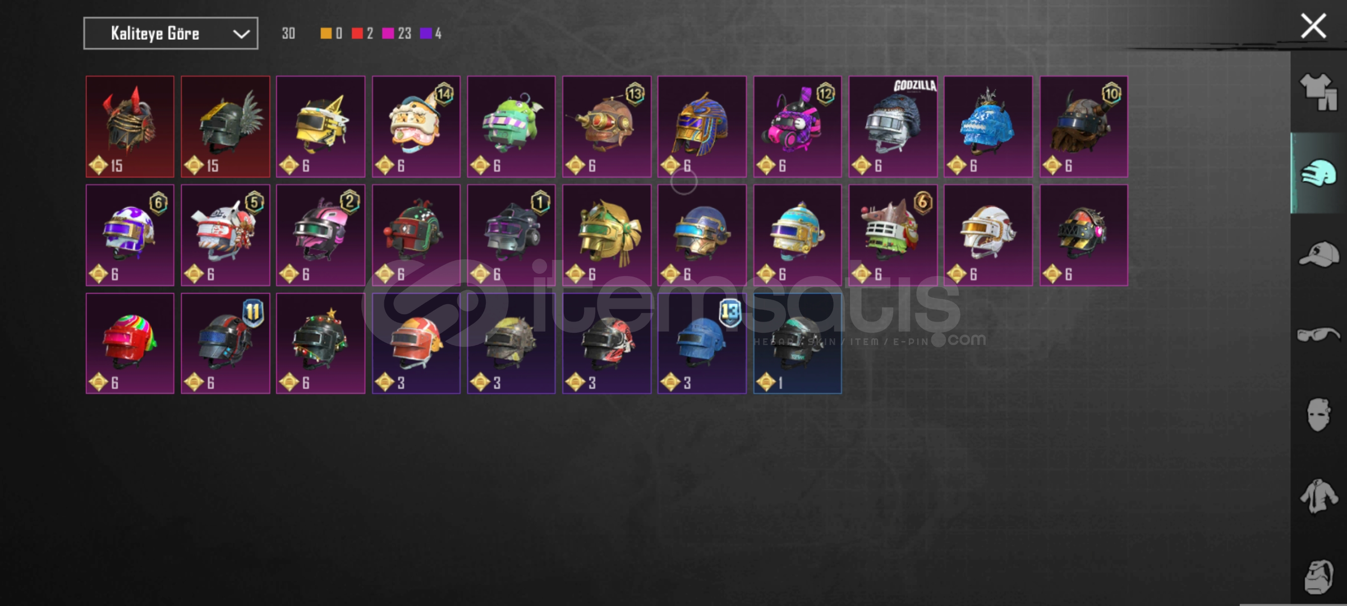1347x606 pixels.
Task: Select the helmet category icon in sidebar
Action: point(1318,173)
